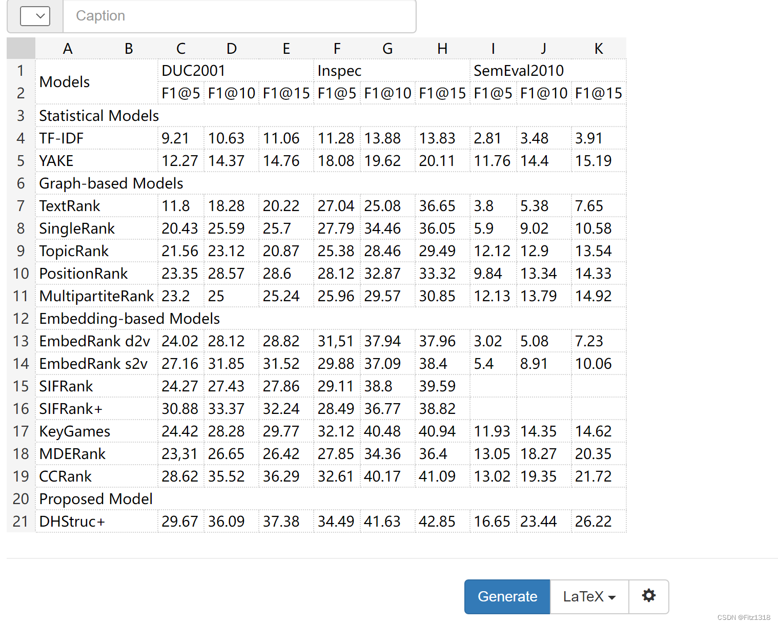Click the Models cell

point(96,82)
